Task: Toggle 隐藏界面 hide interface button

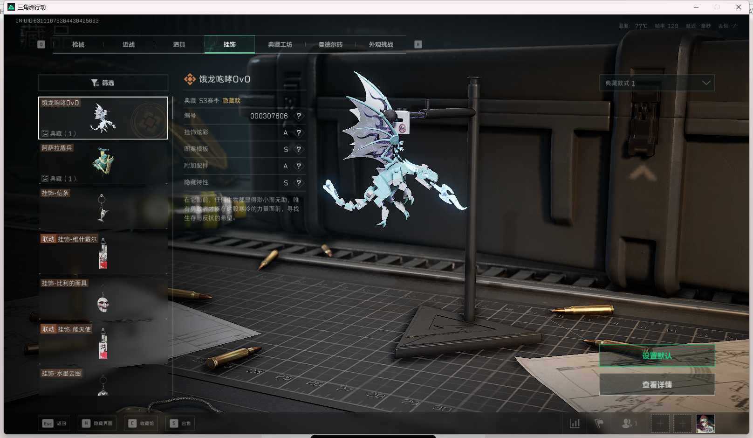Action: coord(98,424)
